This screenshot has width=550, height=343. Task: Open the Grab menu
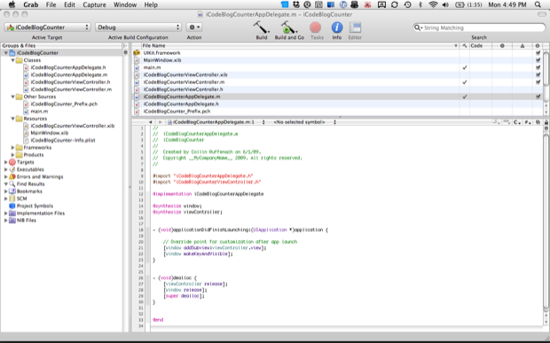coord(31,4)
